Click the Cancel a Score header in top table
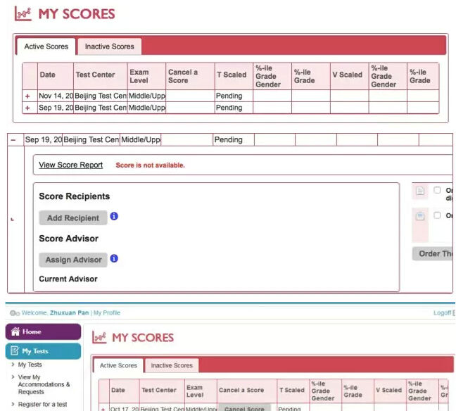Image resolution: width=456 pixels, height=411 pixels. [x=190, y=76]
